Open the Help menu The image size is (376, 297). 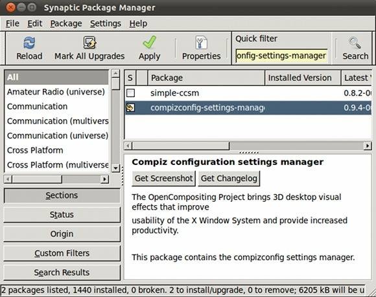[x=138, y=23]
